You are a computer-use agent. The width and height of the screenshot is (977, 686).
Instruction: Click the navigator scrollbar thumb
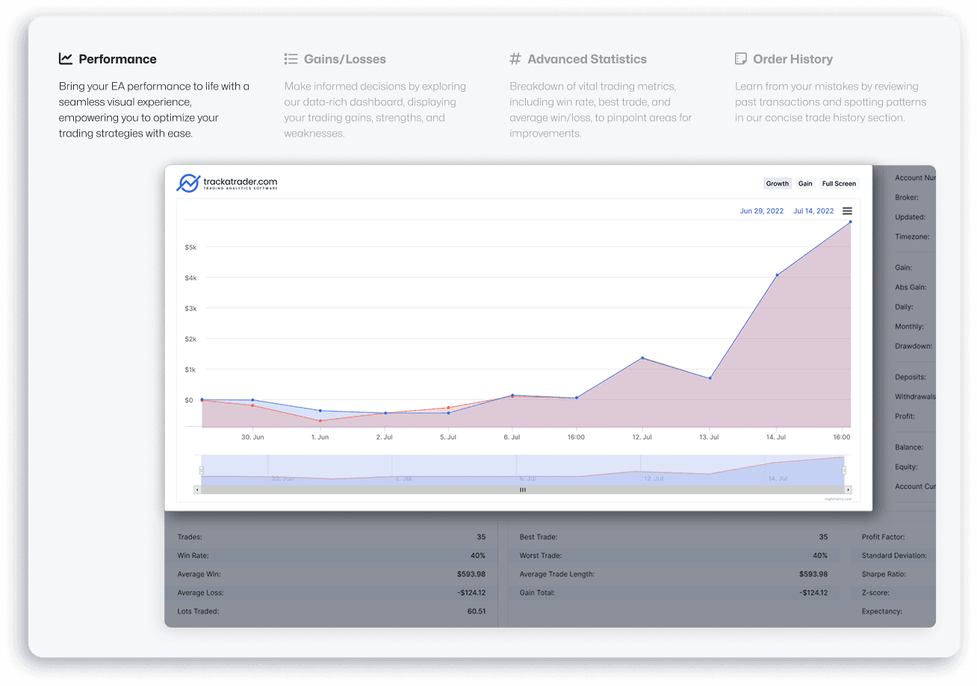click(x=522, y=490)
